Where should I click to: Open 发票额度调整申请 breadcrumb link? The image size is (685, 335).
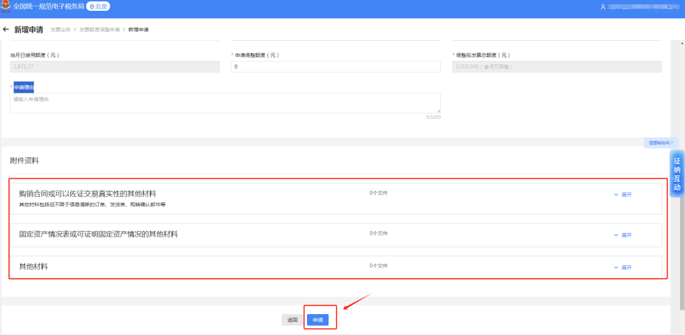100,30
